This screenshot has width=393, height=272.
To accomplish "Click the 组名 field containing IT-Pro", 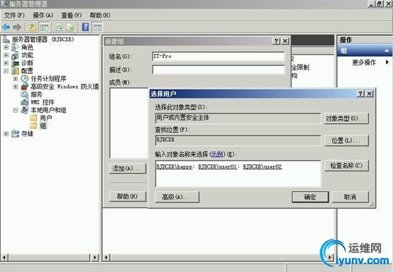I will (218, 56).
